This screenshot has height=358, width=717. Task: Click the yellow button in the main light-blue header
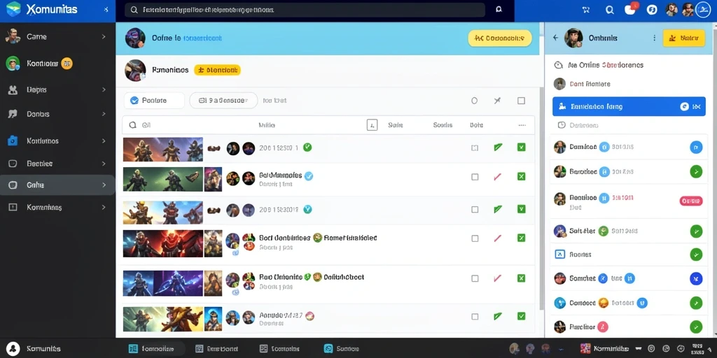500,38
